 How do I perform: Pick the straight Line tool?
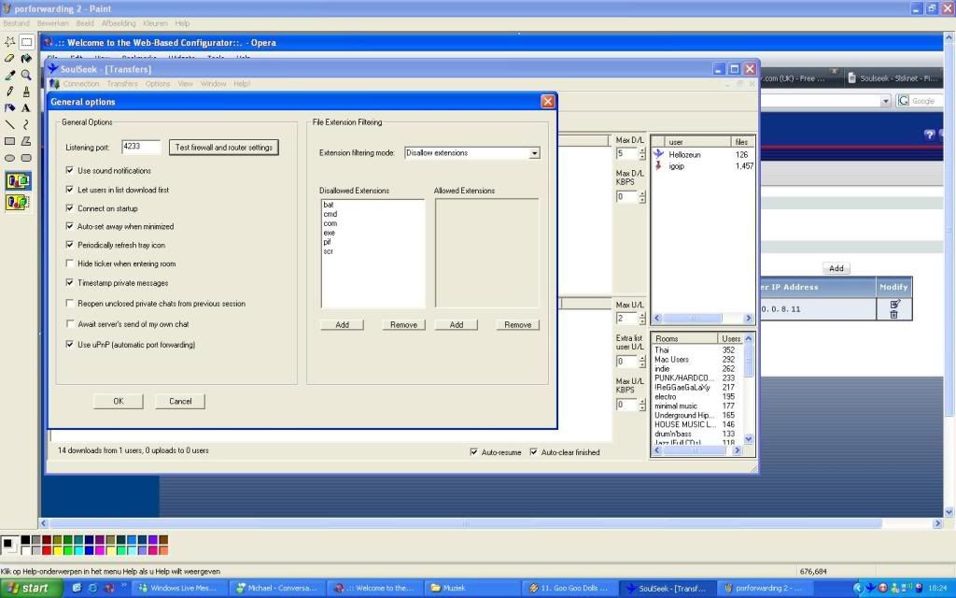pos(9,124)
